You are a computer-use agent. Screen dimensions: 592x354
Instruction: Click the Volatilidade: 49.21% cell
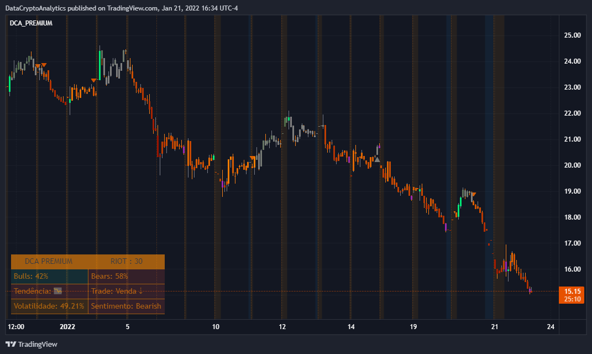(49, 305)
